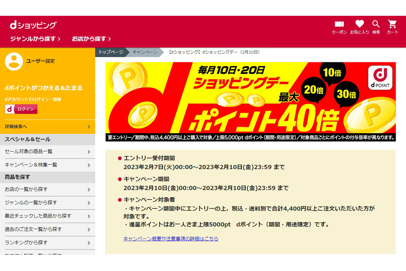Image resolution: width=406 pixels, height=271 pixels.
Task: Open the カート shopping cart icon
Action: point(392,27)
